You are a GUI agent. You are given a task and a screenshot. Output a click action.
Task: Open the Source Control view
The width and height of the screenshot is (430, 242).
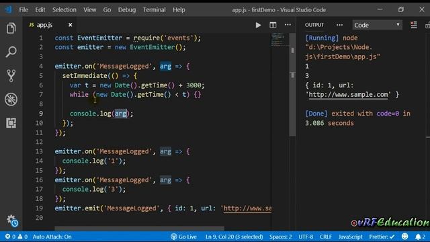tap(11, 75)
